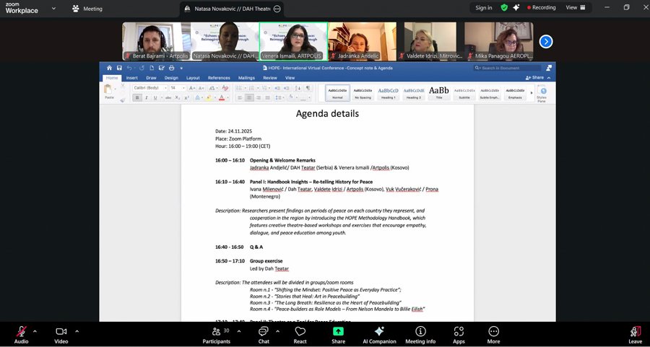Viewport: 650px width, 347px height.
Task: Open the Chat panel
Action: pyautogui.click(x=264, y=333)
